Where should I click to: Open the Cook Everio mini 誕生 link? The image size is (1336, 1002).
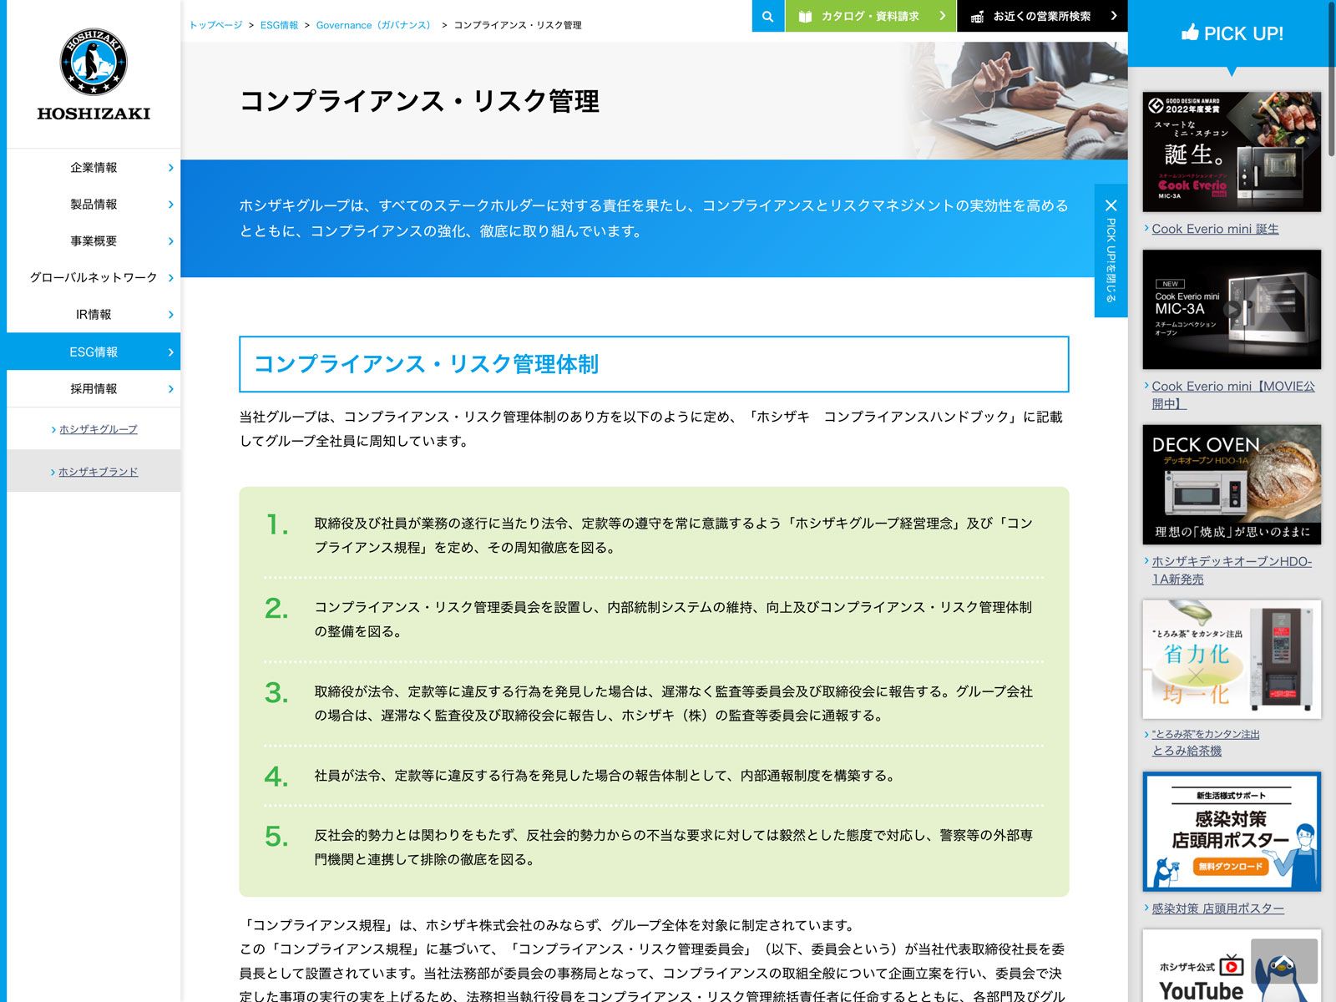coord(1215,229)
